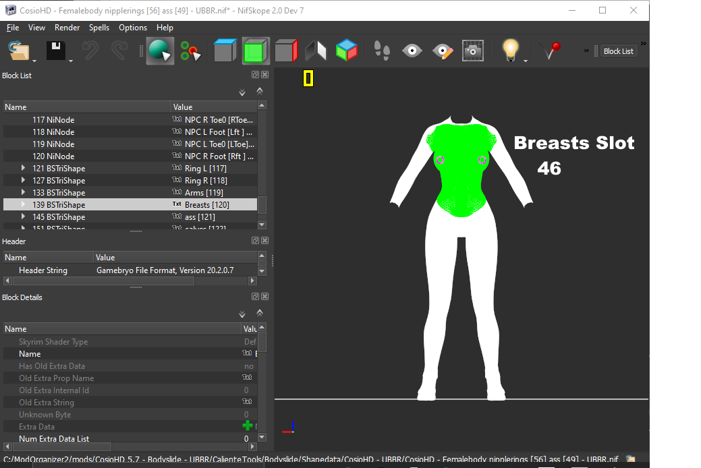701x468 pixels.
Task: Click Block Details double-chevron up icon
Action: [260, 313]
